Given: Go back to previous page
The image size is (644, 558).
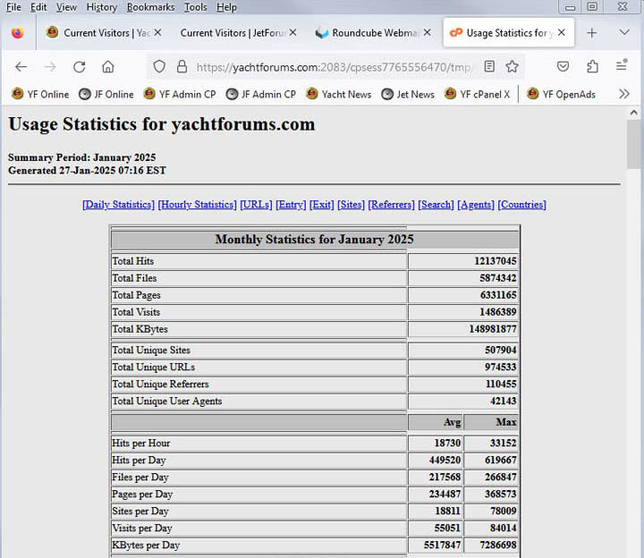Looking at the screenshot, I should pyautogui.click(x=21, y=66).
